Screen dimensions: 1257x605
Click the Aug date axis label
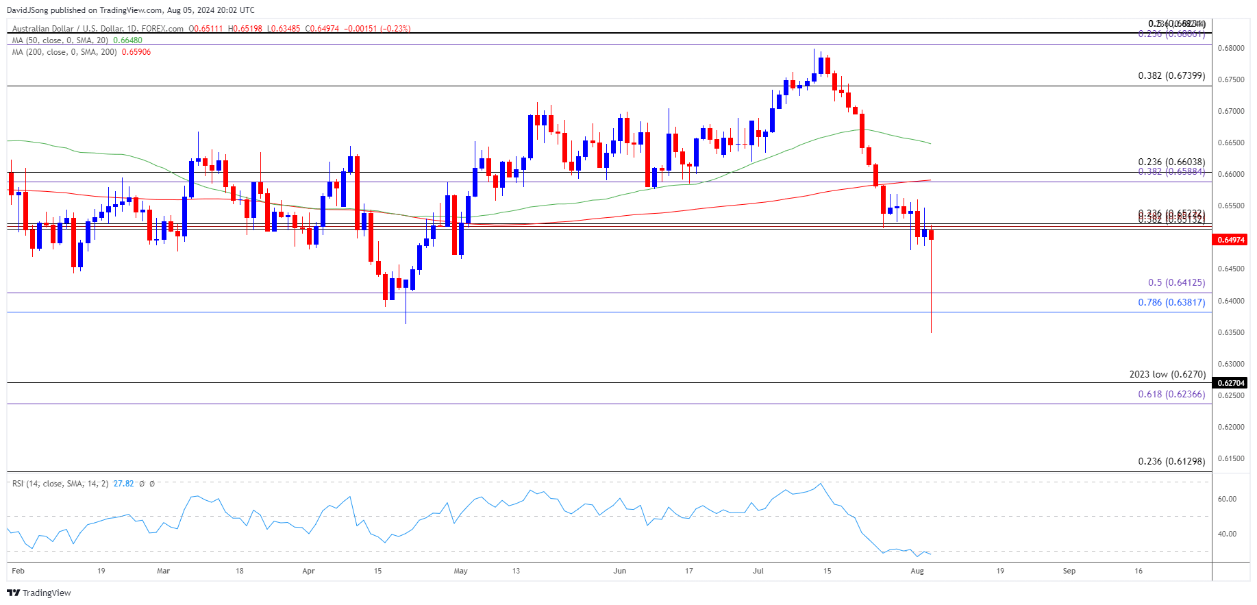tap(917, 571)
